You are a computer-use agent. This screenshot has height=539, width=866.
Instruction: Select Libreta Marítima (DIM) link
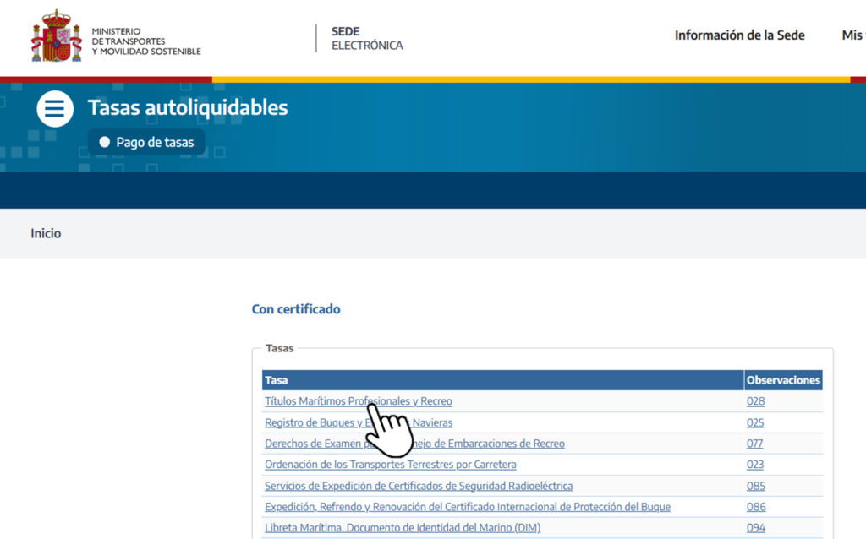pos(402,528)
